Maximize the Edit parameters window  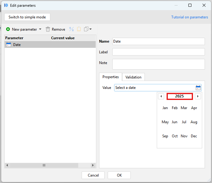[x=190, y=5]
